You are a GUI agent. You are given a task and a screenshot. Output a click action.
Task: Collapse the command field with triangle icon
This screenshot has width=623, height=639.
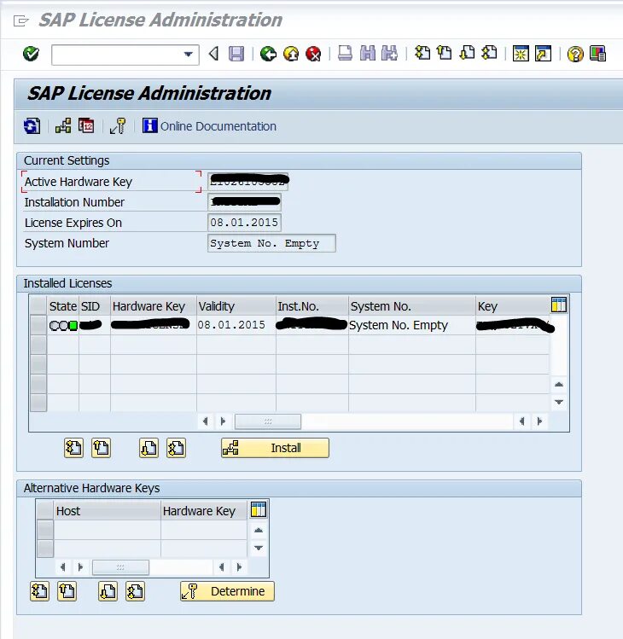click(x=213, y=54)
